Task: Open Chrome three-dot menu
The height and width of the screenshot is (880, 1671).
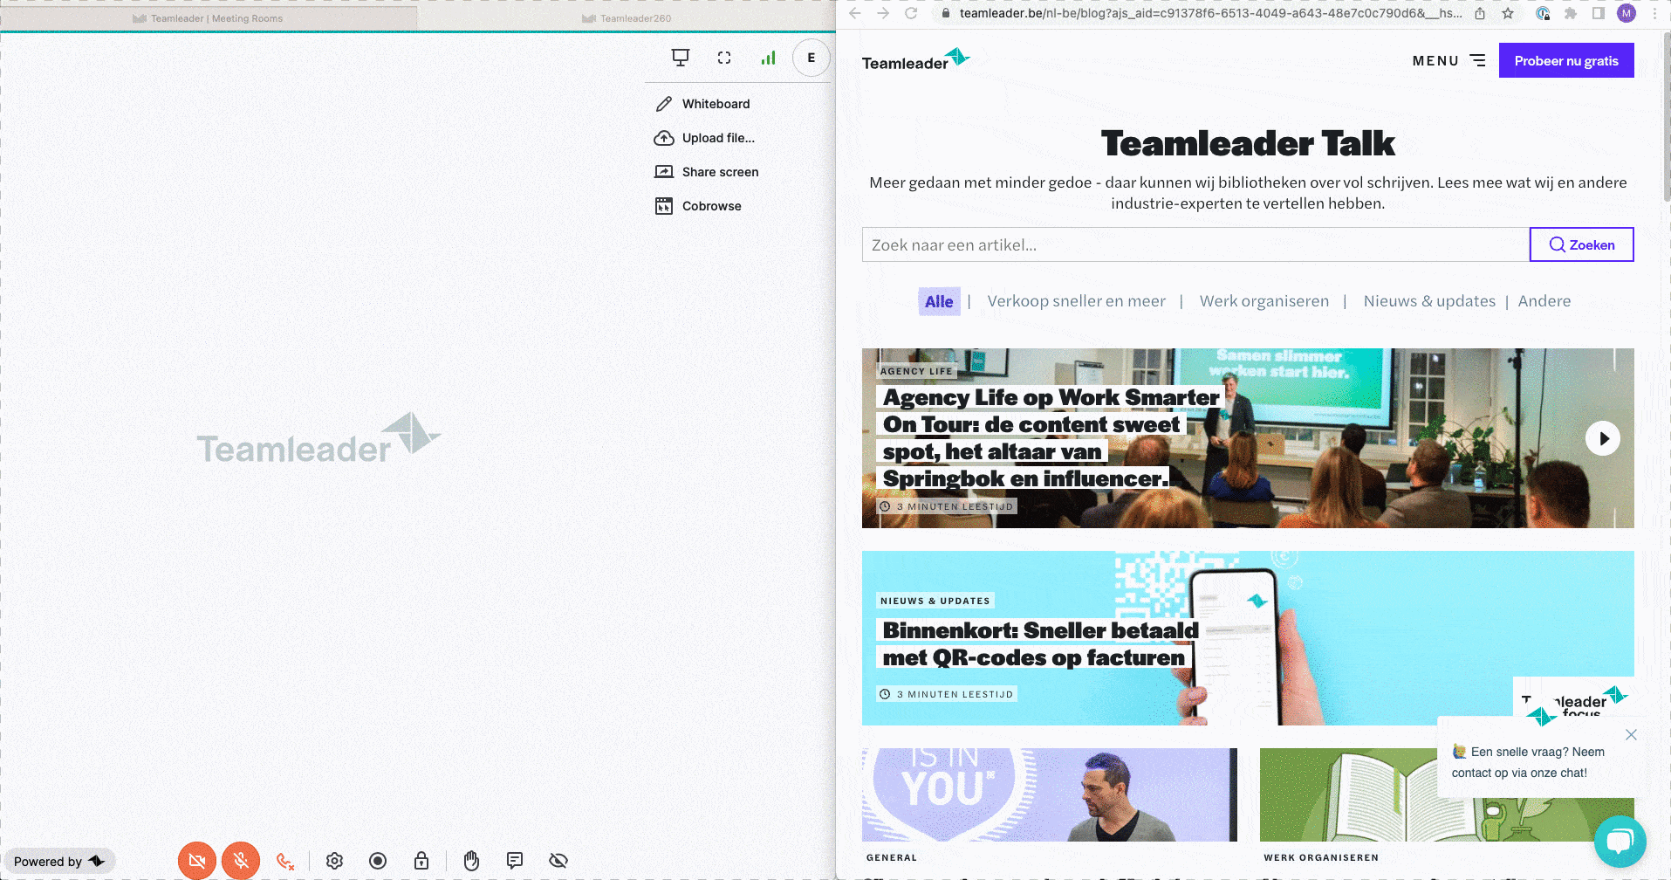Action: pyautogui.click(x=1654, y=13)
